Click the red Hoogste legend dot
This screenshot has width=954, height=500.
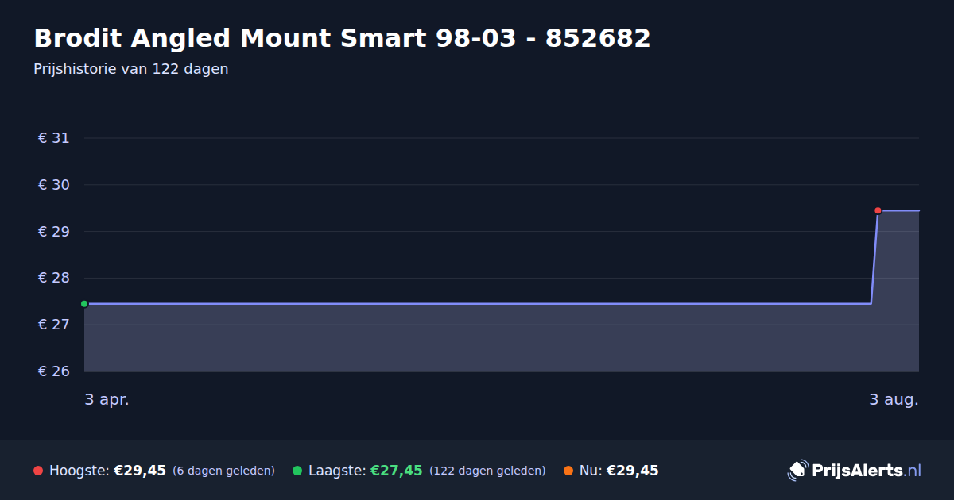(x=38, y=471)
